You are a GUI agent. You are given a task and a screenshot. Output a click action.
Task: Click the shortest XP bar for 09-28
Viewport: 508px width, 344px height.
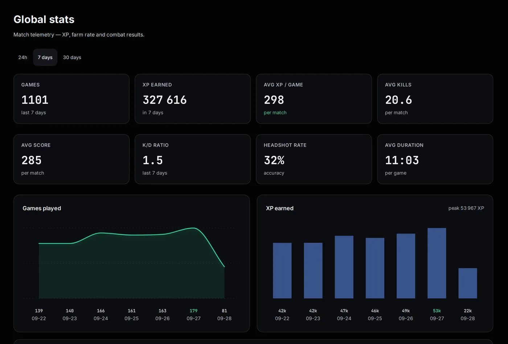[468, 283]
